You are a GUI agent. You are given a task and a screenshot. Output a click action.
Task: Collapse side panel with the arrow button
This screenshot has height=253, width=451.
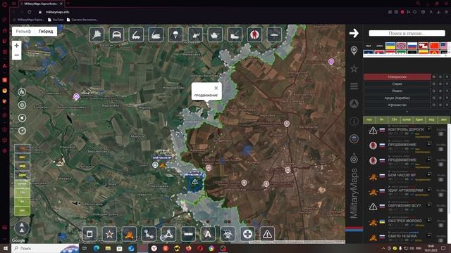click(354, 33)
